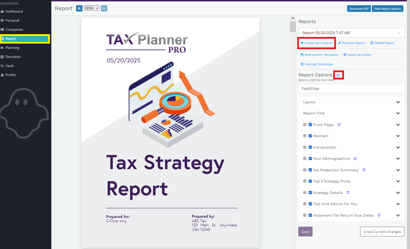The height and width of the screenshot is (249, 410).
Task: Expand the Introduction section chevron
Action: click(x=398, y=148)
